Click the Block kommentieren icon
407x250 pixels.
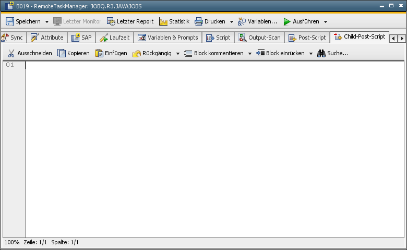[188, 53]
